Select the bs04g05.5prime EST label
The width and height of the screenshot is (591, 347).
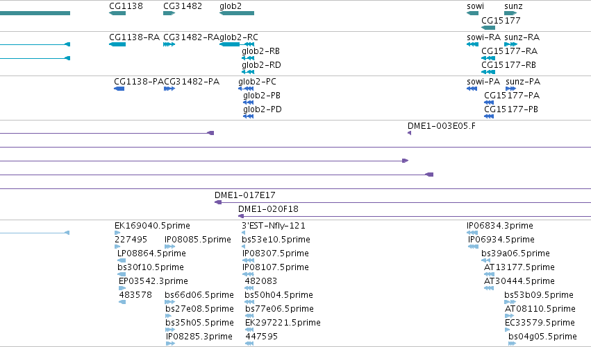(543, 337)
